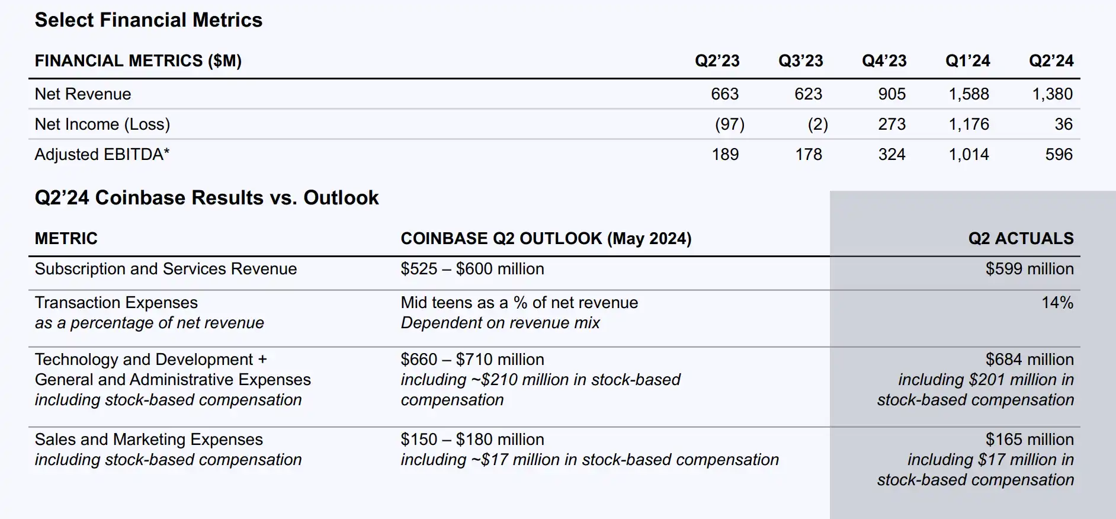Click the 14% transaction expenses actual
Image resolution: width=1116 pixels, height=519 pixels.
pos(1057,303)
